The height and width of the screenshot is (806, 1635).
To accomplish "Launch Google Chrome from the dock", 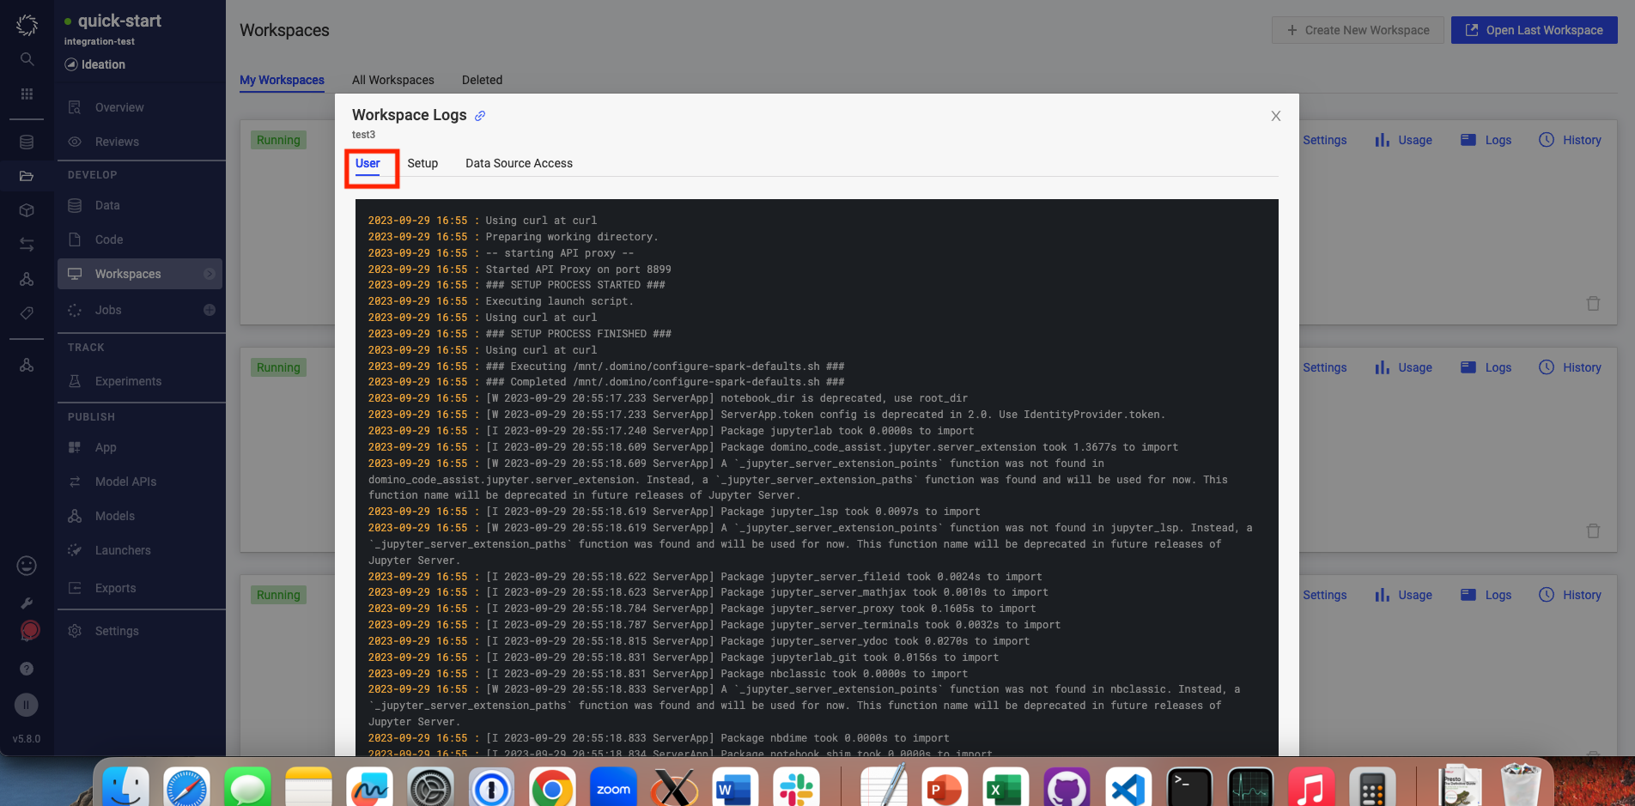I will [552, 787].
